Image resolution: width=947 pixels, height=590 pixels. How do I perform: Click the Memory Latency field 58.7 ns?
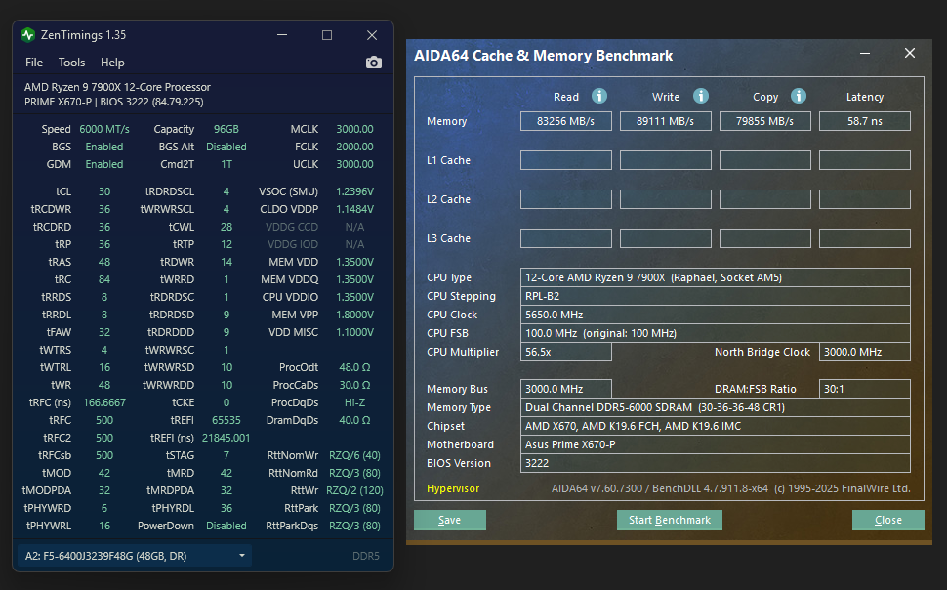coord(865,121)
